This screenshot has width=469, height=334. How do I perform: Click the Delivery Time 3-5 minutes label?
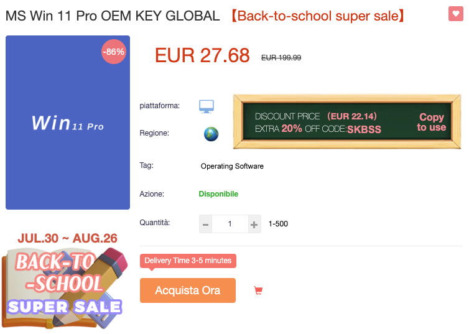[188, 261]
